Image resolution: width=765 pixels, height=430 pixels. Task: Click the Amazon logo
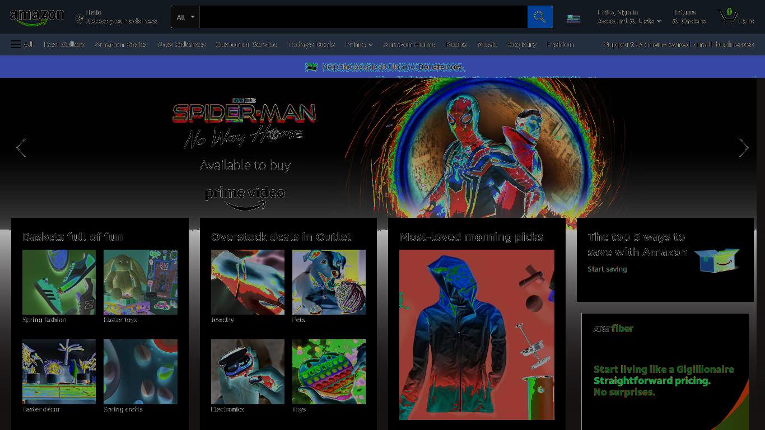pyautogui.click(x=37, y=17)
